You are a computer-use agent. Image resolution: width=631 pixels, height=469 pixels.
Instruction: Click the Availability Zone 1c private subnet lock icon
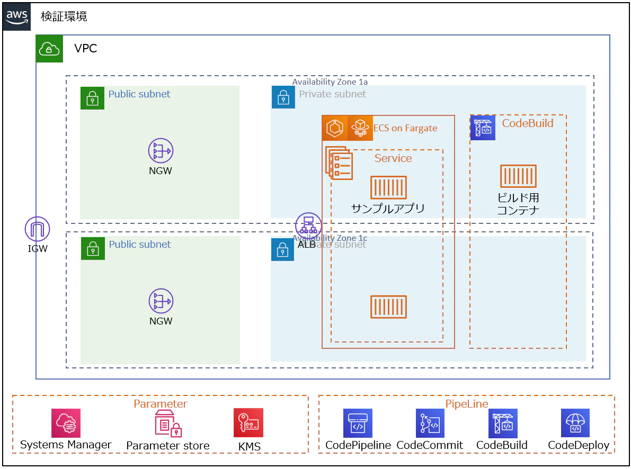(282, 250)
